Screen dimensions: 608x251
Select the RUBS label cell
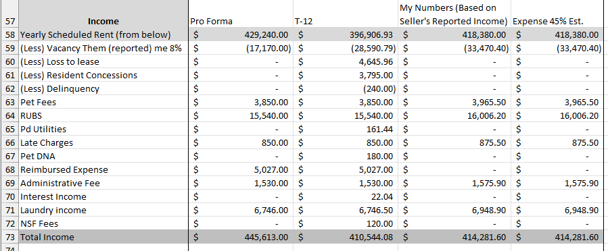click(x=103, y=115)
